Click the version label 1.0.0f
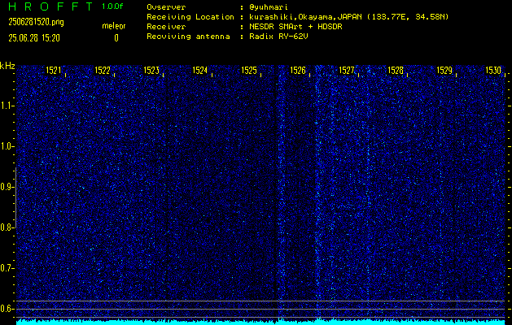The width and height of the screenshot is (512, 325). (x=112, y=6)
